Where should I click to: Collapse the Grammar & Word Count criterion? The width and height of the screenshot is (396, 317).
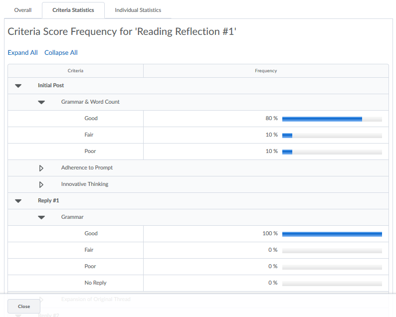pos(41,102)
